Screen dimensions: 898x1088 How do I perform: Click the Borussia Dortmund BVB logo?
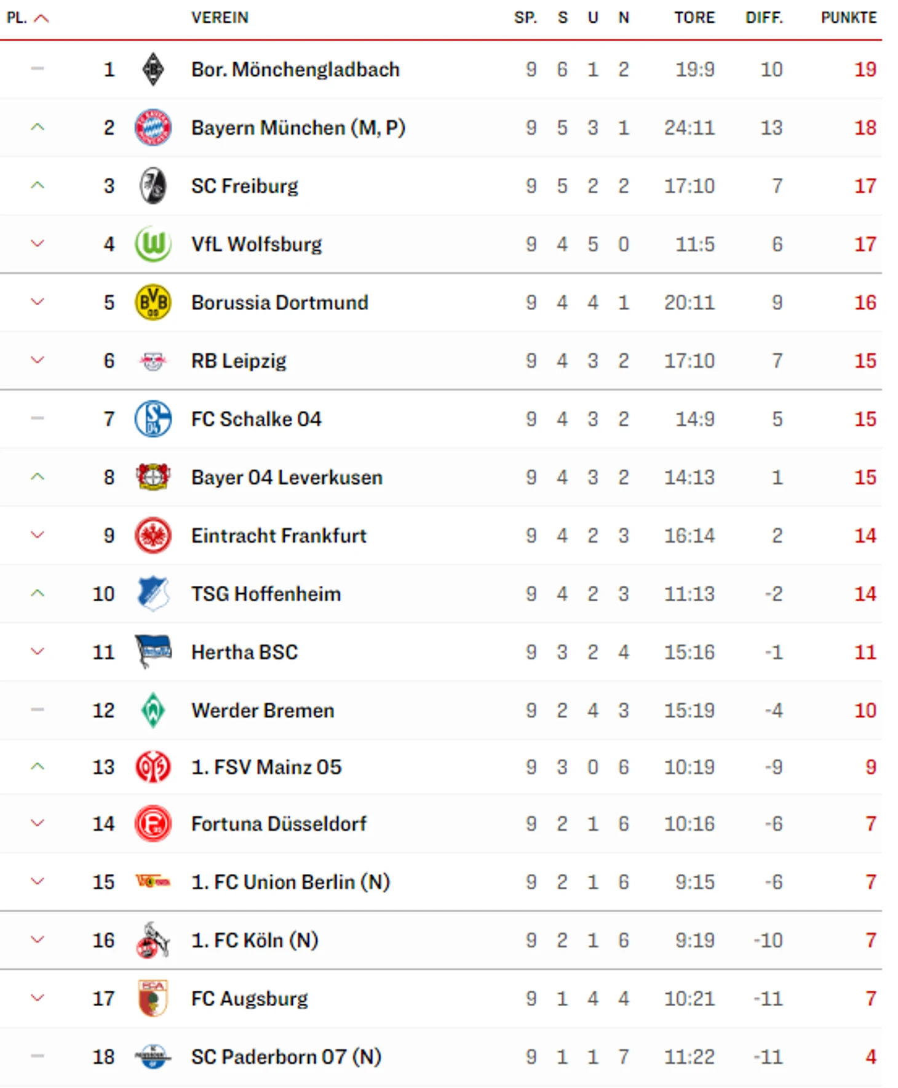click(x=153, y=302)
